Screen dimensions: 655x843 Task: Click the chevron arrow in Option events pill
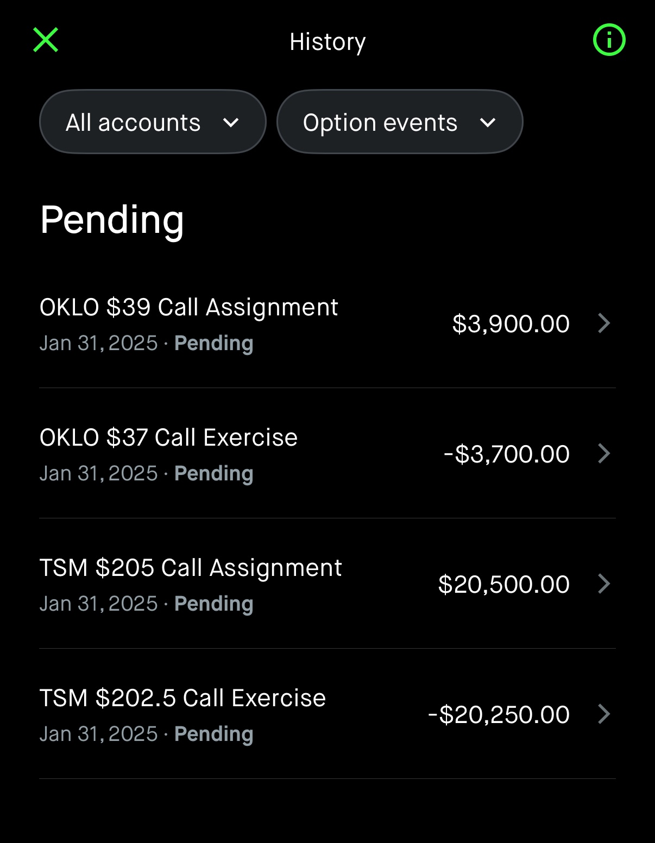(x=488, y=123)
